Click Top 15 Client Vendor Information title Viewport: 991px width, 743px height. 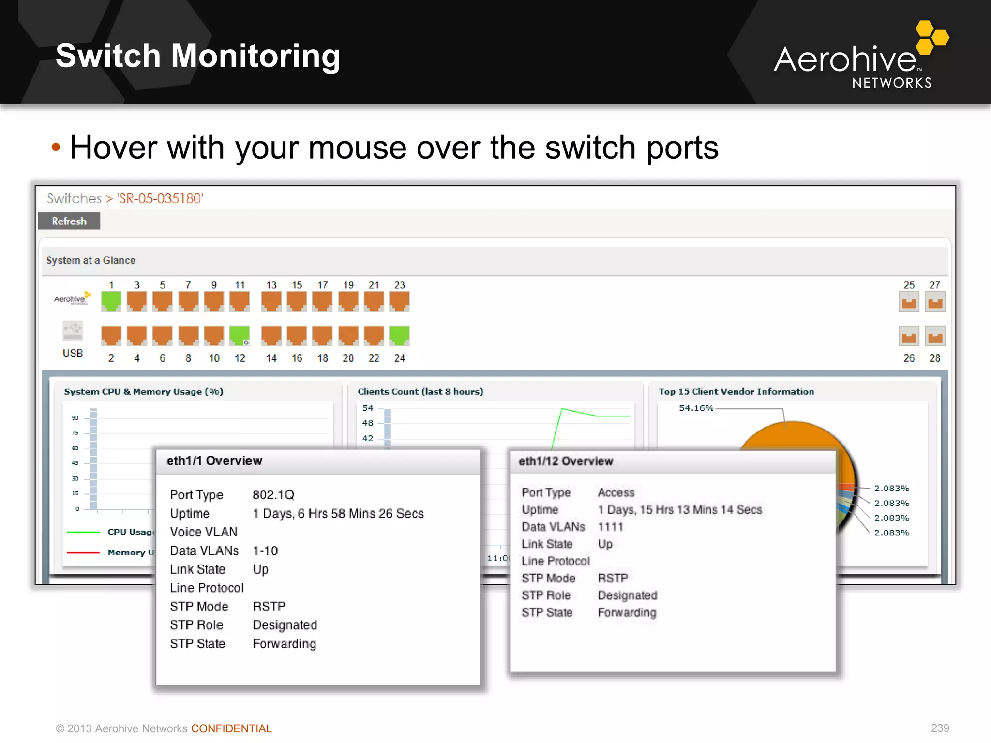(x=736, y=392)
